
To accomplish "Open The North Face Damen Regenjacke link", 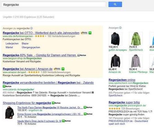I will pos(50,108).
